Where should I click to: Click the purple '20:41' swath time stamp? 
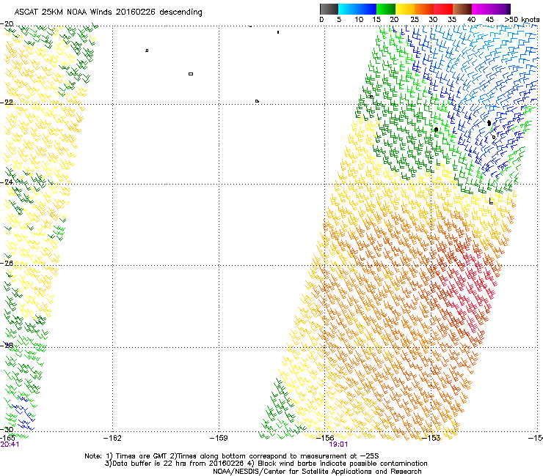10,445
